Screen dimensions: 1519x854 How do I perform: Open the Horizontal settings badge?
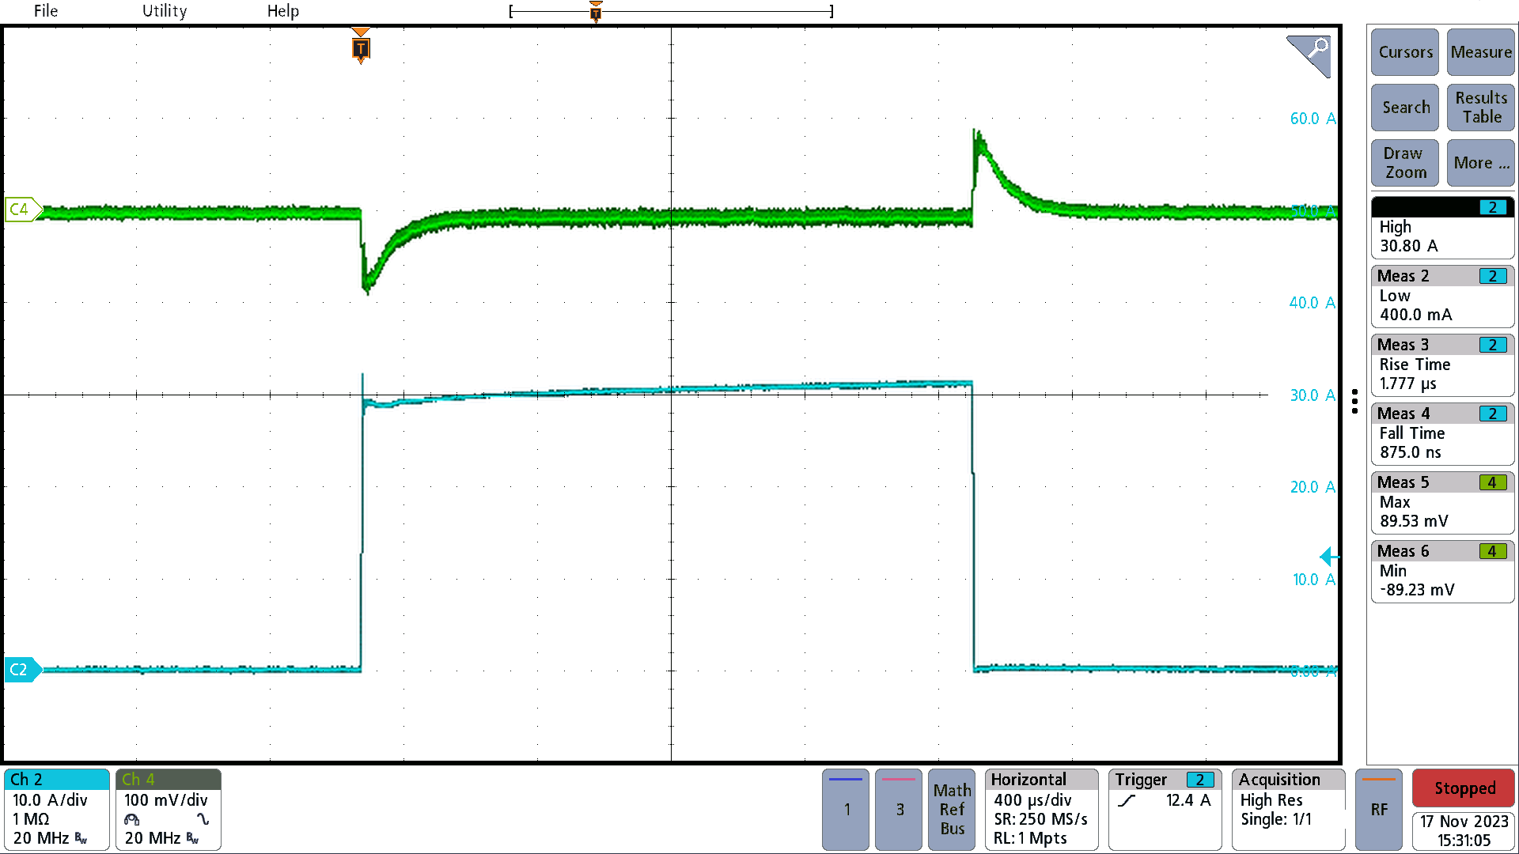tap(1041, 809)
